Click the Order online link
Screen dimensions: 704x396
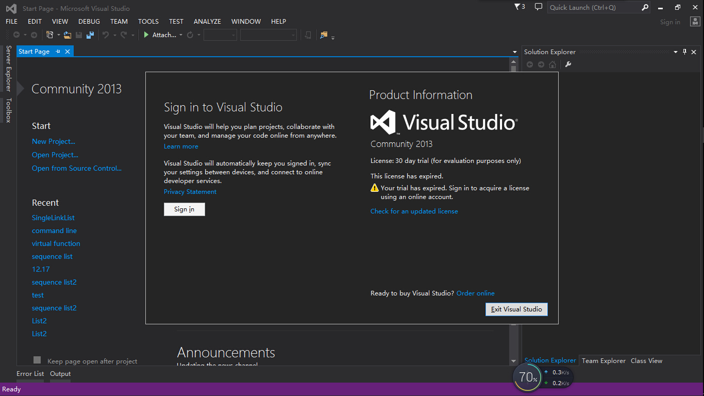click(476, 293)
